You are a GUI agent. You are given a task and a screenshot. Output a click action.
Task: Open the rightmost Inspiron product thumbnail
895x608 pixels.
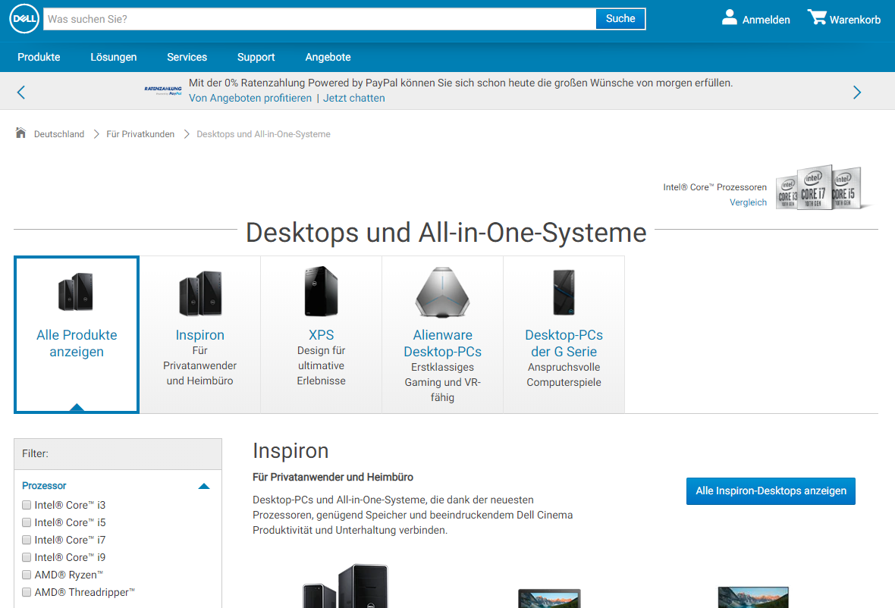pyautogui.click(x=753, y=597)
